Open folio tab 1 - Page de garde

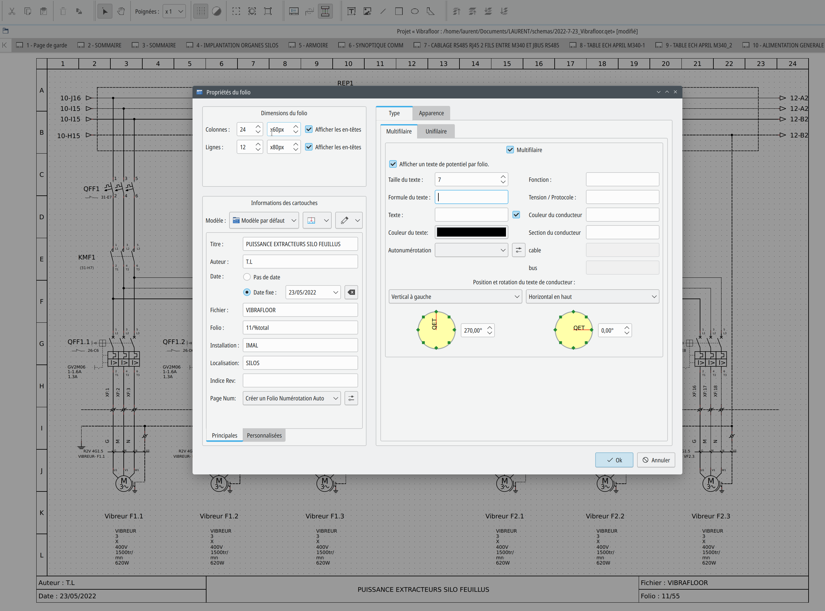point(42,45)
